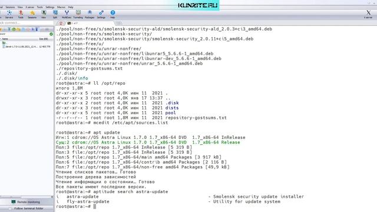Click the 'apt update' command text
The image size is (377, 212).
click(x=106, y=132)
